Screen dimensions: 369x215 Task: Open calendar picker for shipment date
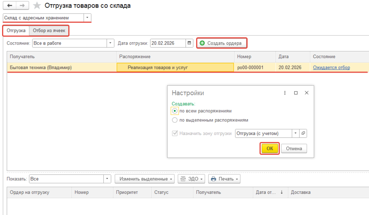(190, 43)
